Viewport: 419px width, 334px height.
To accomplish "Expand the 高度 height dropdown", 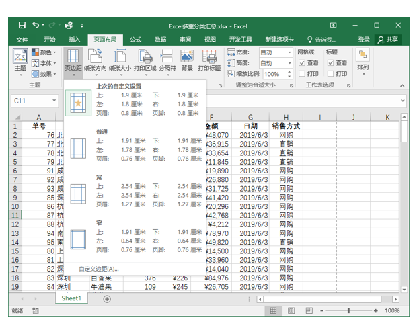I will click(x=290, y=63).
